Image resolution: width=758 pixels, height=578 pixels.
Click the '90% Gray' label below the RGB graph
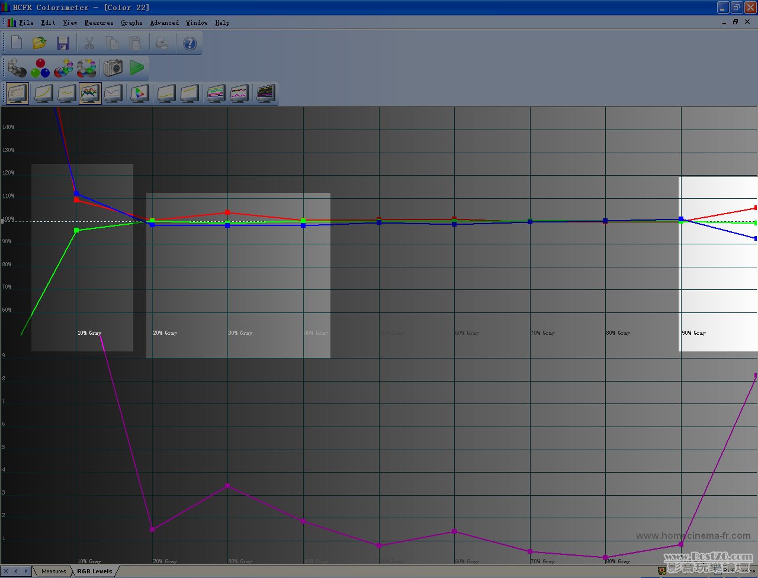[693, 333]
